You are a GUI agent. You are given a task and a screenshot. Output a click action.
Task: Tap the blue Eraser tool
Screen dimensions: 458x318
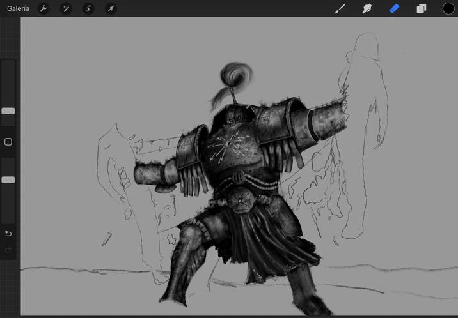(x=394, y=8)
